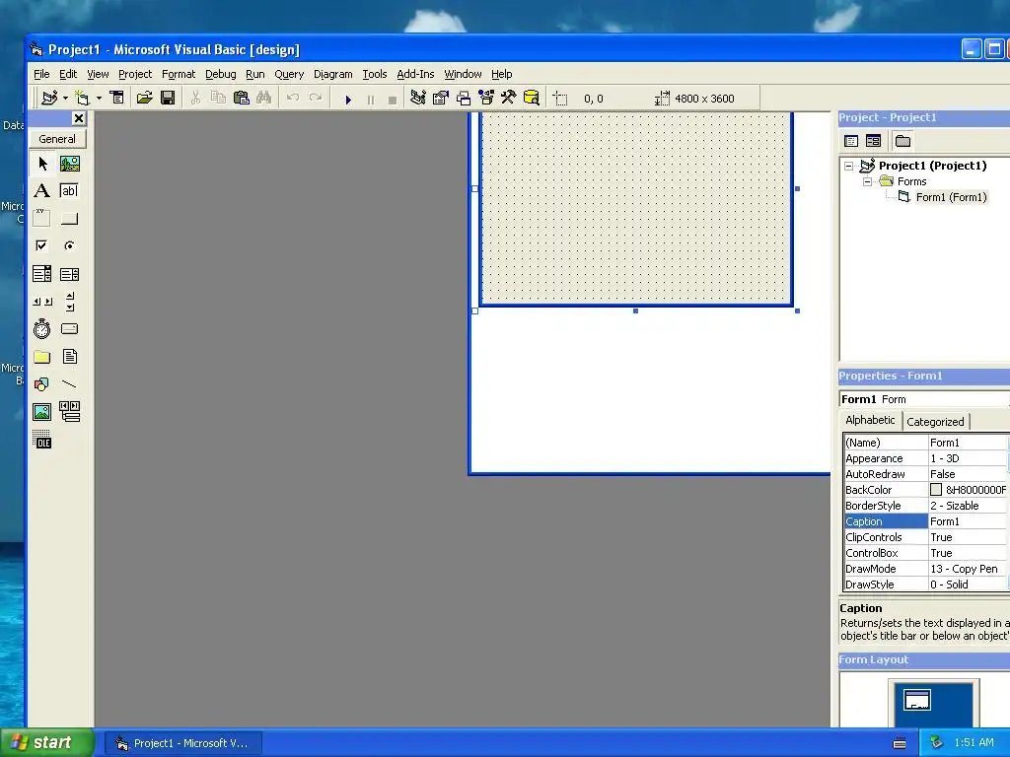Collapse the Project1 (Project1) tree node
This screenshot has width=1010, height=757.
pos(849,166)
